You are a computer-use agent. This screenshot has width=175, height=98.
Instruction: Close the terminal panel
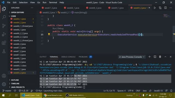[171, 57]
